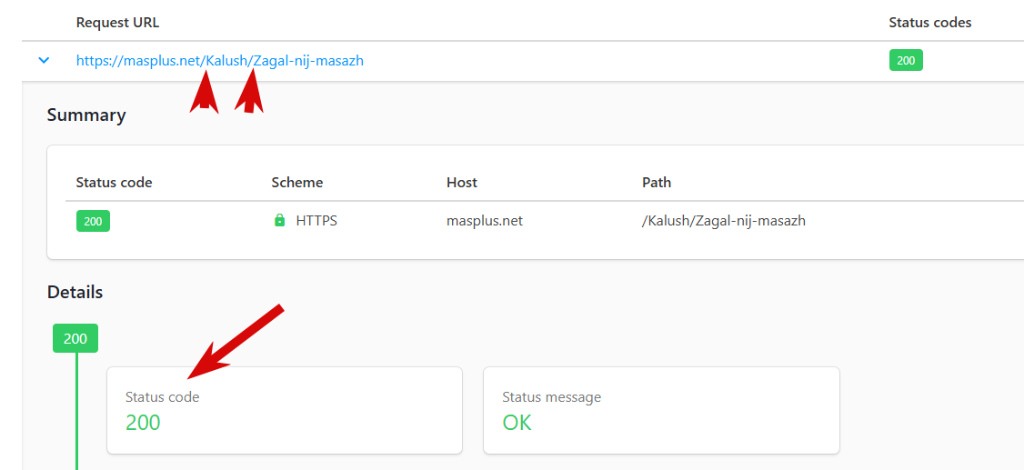Click the masplus.net host value
This screenshot has width=1024, height=470.
pos(485,220)
